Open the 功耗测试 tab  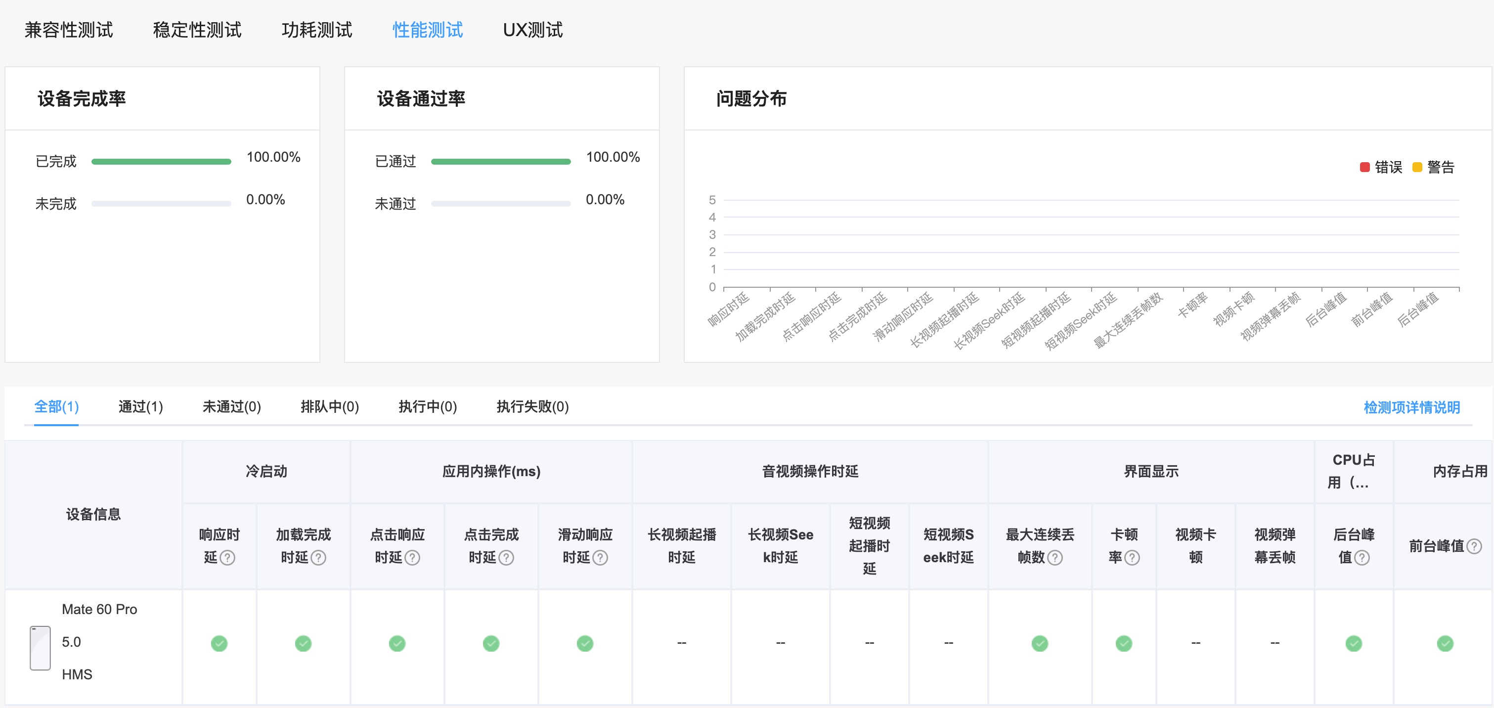pos(317,30)
